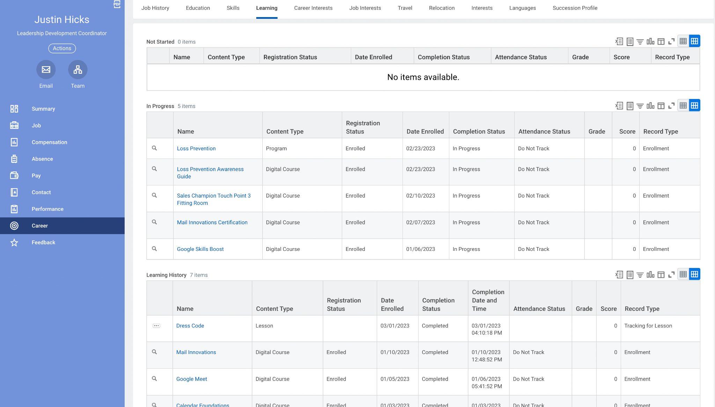
Task: Switch to the Skills tab
Action: [233, 8]
